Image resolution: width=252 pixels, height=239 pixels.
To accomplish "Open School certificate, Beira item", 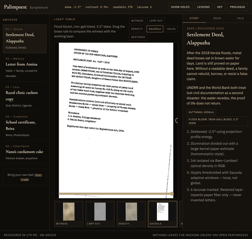I will pyautogui.click(x=25, y=126).
